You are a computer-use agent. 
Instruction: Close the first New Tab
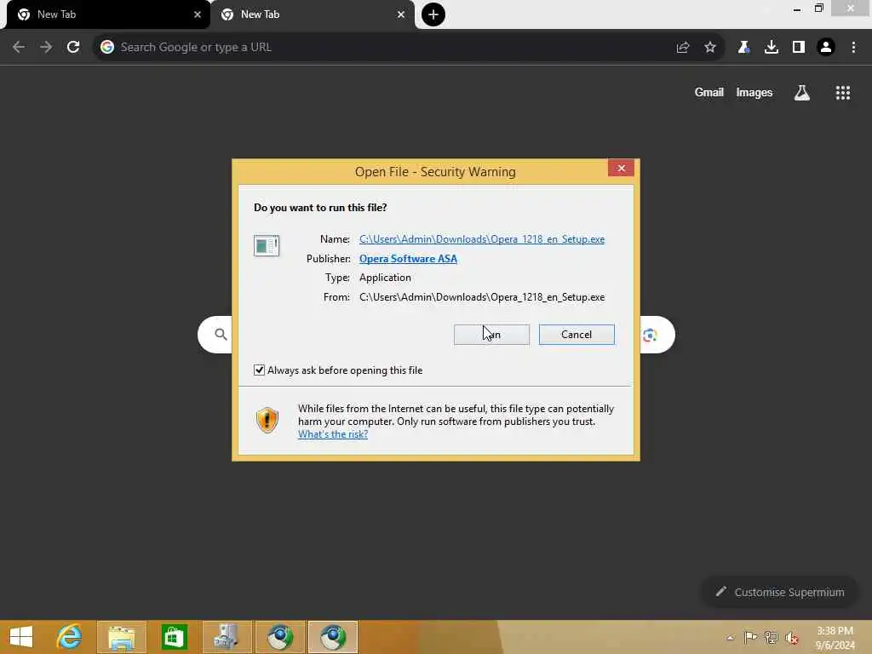point(197,14)
